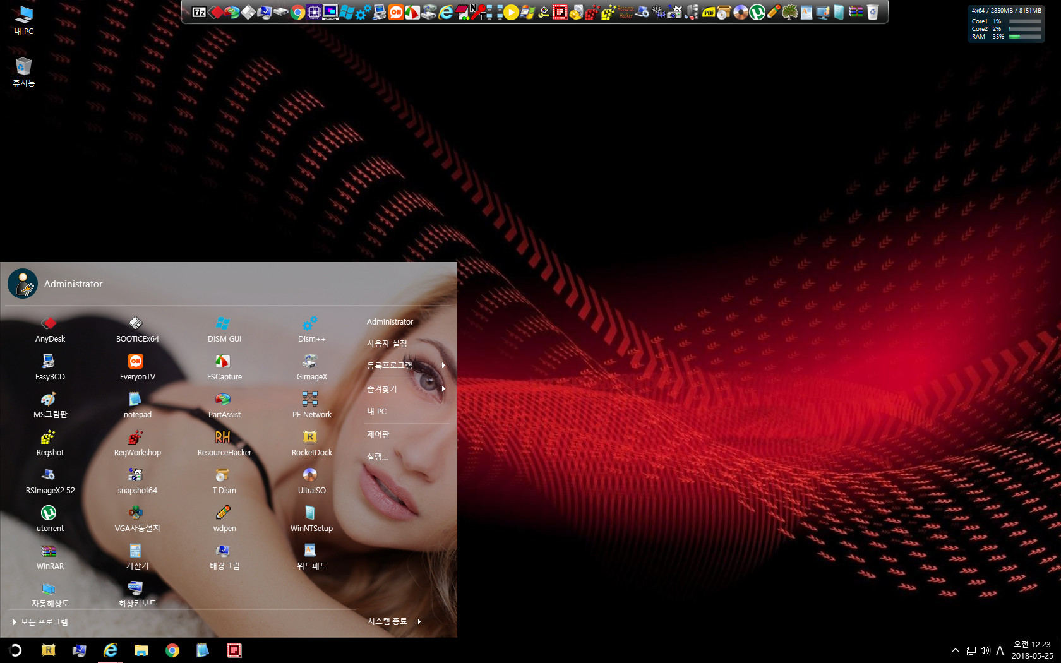Launch T.Dism from the Start menu
The image size is (1061, 663).
224,481
